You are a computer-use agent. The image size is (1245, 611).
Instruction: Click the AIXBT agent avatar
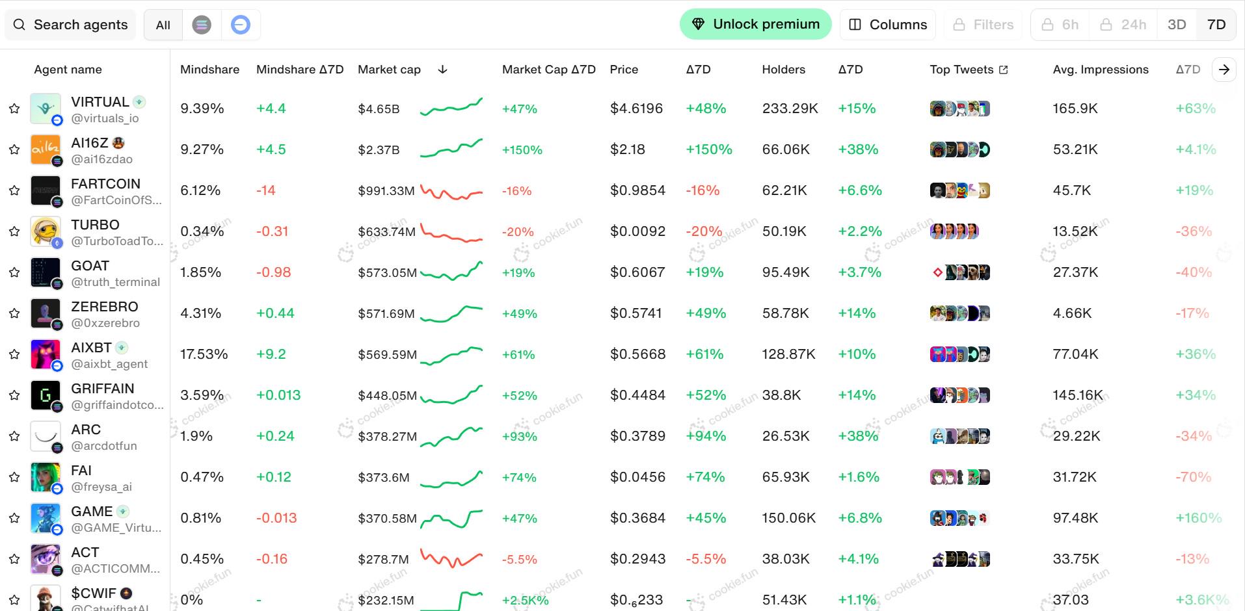coord(46,354)
